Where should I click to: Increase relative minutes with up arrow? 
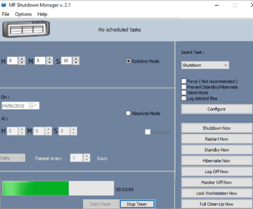point(49,58)
